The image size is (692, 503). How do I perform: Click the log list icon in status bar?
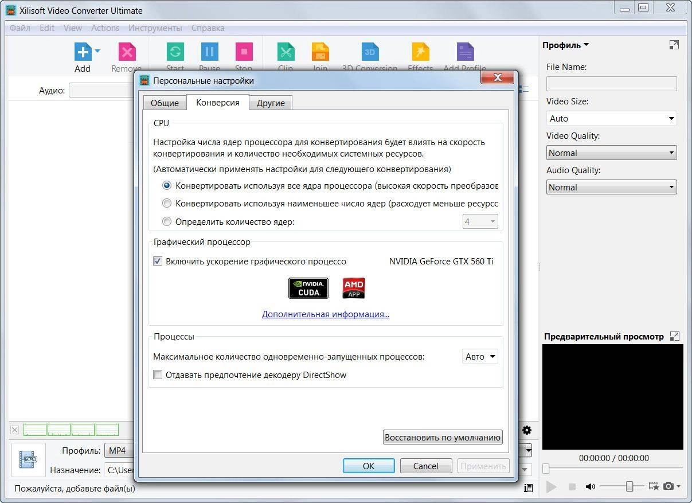tap(528, 488)
